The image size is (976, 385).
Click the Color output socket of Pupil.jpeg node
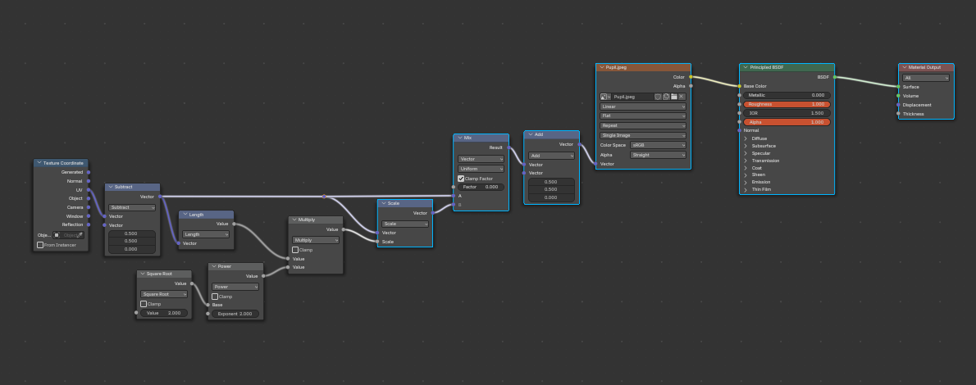tap(691, 77)
